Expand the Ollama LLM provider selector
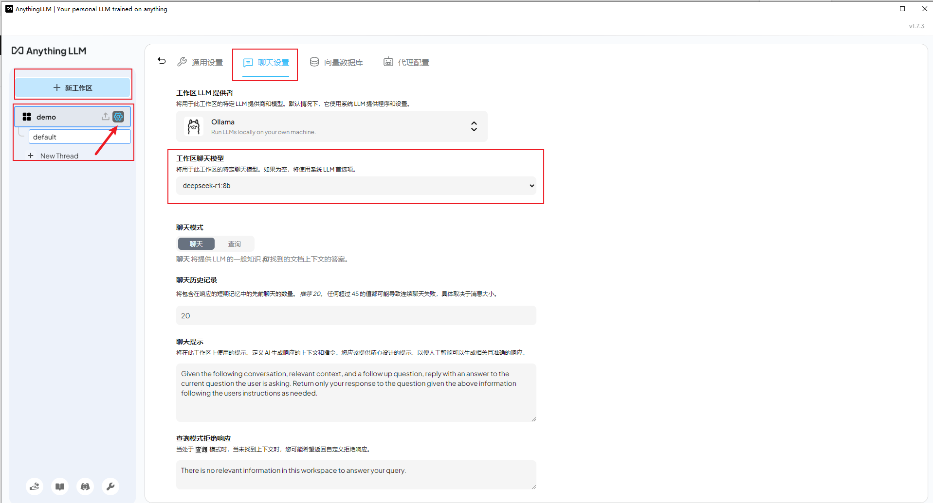 [x=331, y=126]
